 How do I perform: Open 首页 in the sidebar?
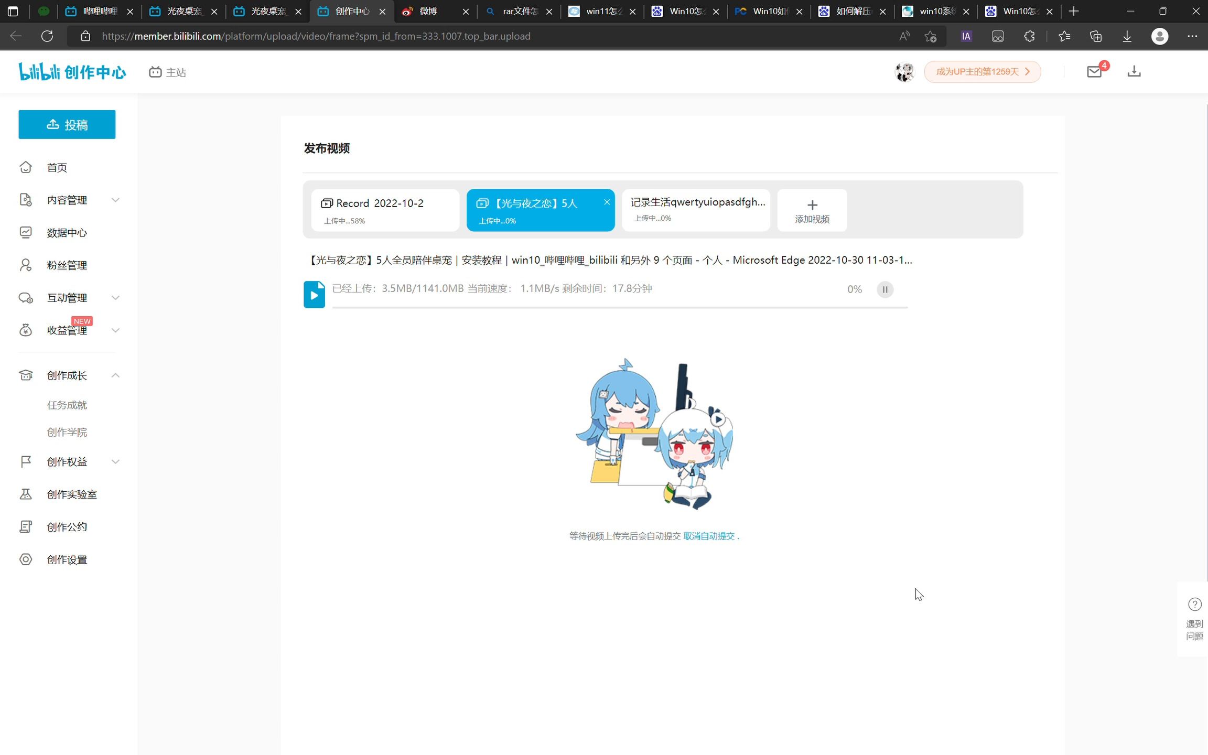tap(57, 167)
